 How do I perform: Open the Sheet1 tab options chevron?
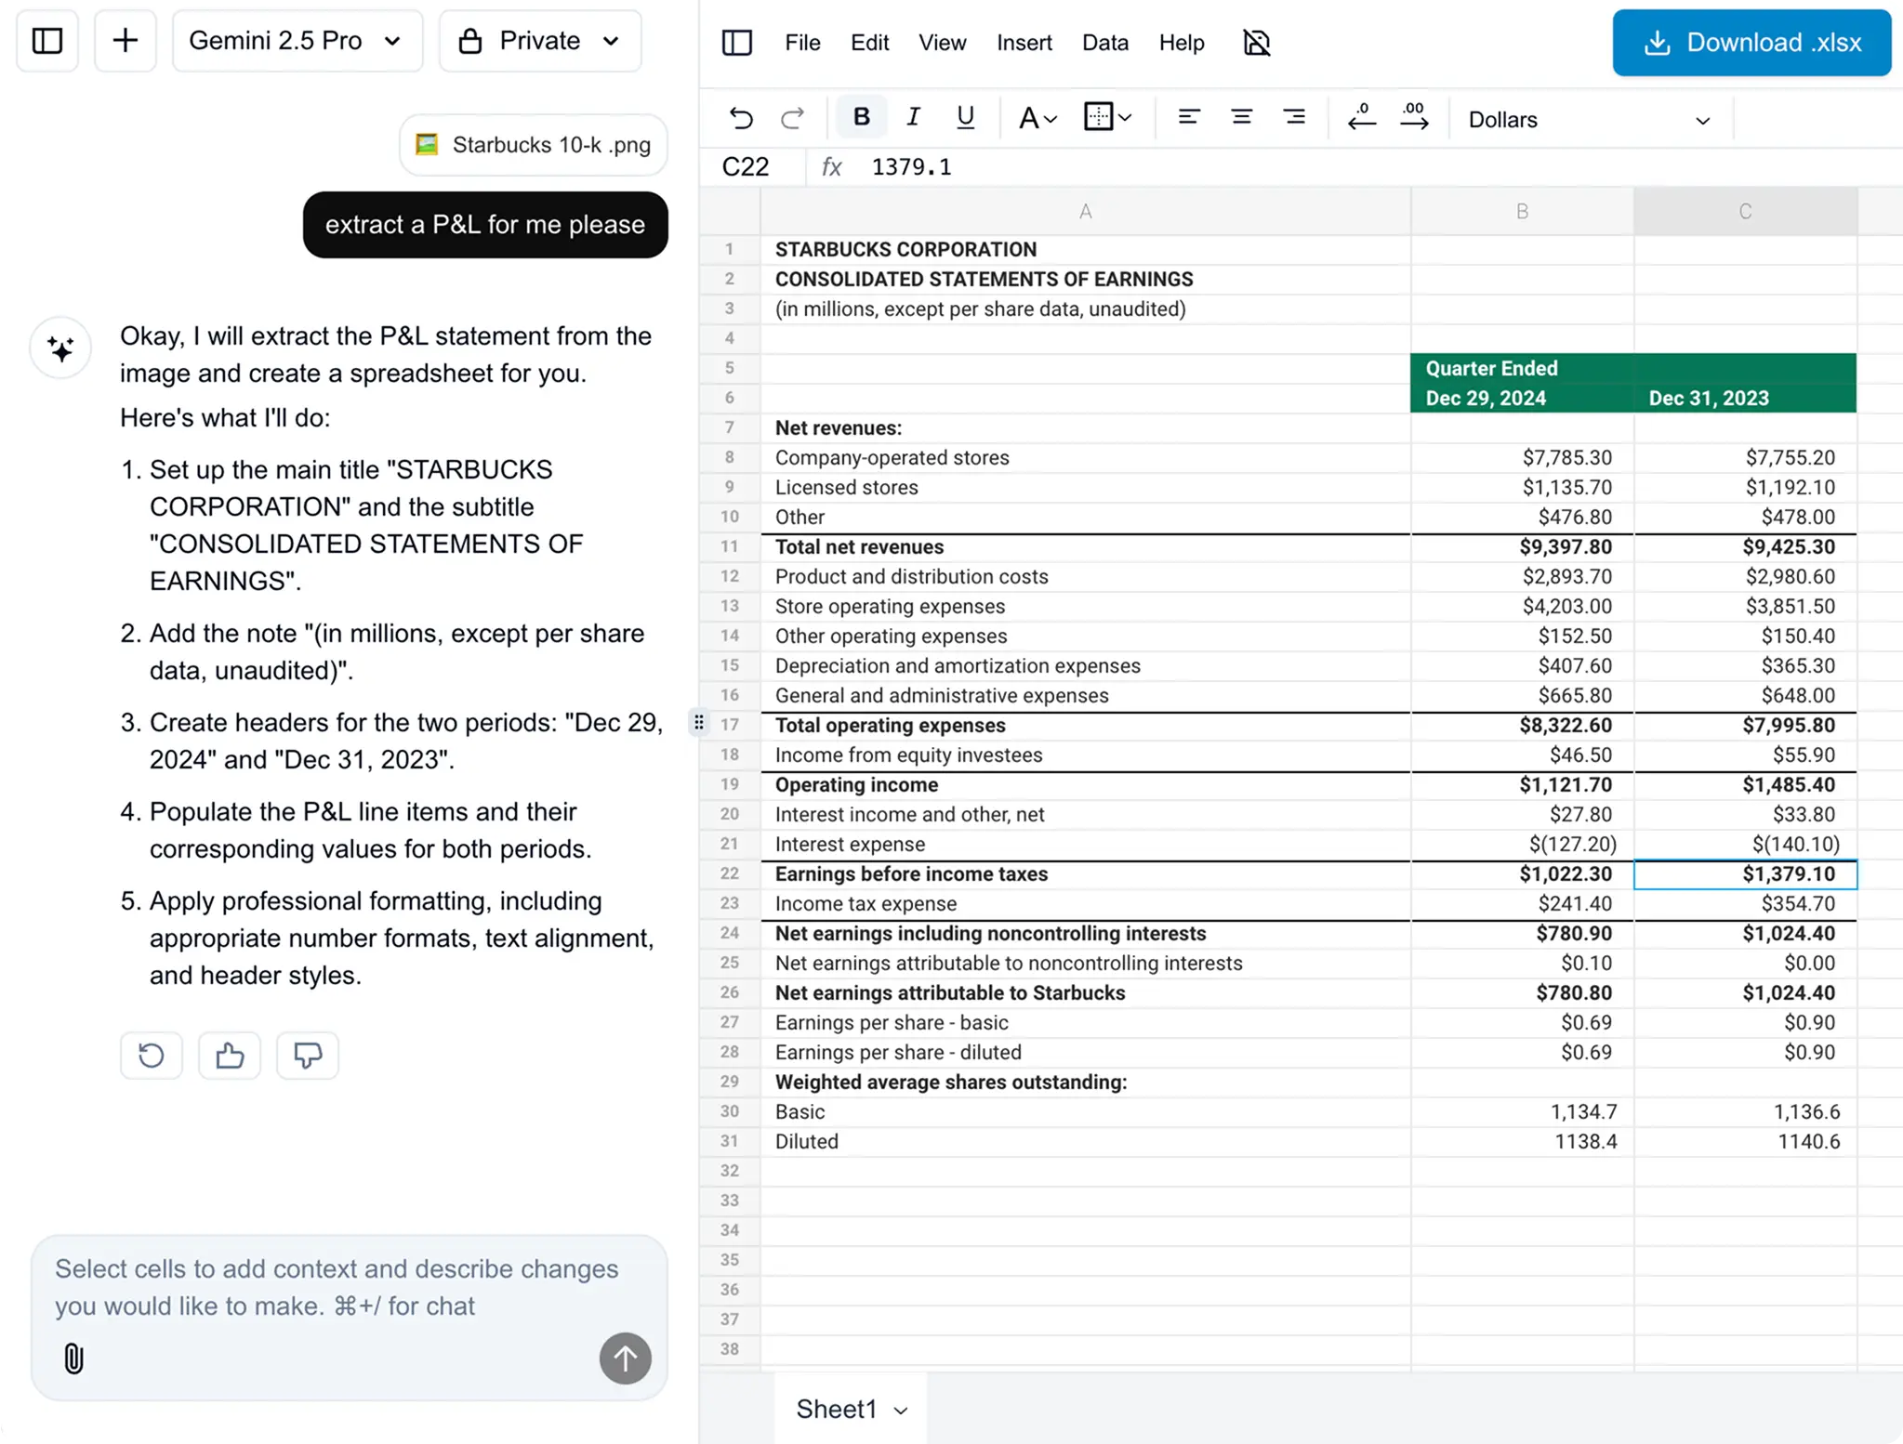[899, 1409]
